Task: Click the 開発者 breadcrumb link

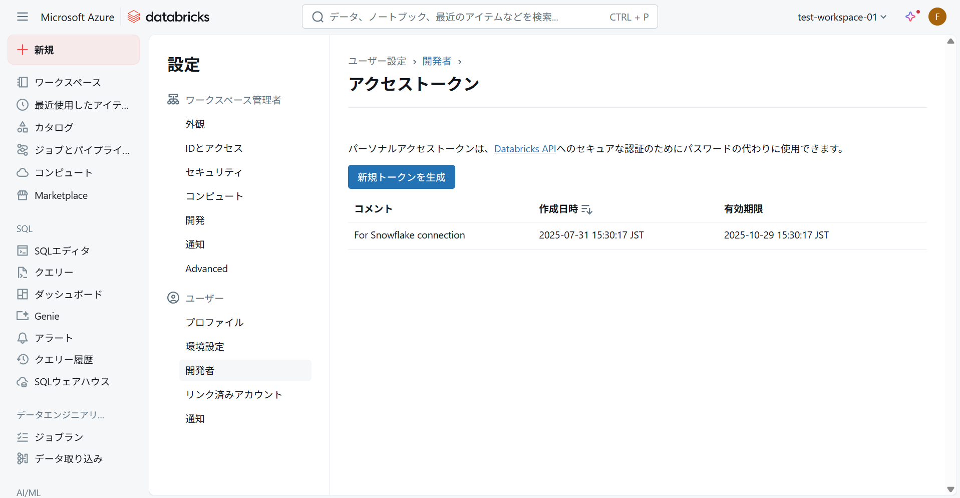Action: [x=437, y=61]
